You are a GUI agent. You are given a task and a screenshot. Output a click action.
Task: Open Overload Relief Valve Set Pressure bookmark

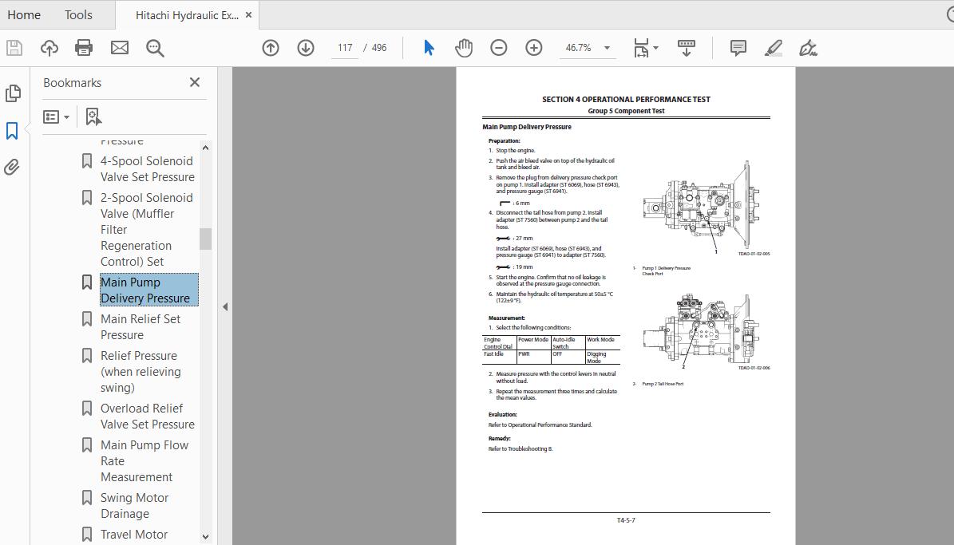147,416
